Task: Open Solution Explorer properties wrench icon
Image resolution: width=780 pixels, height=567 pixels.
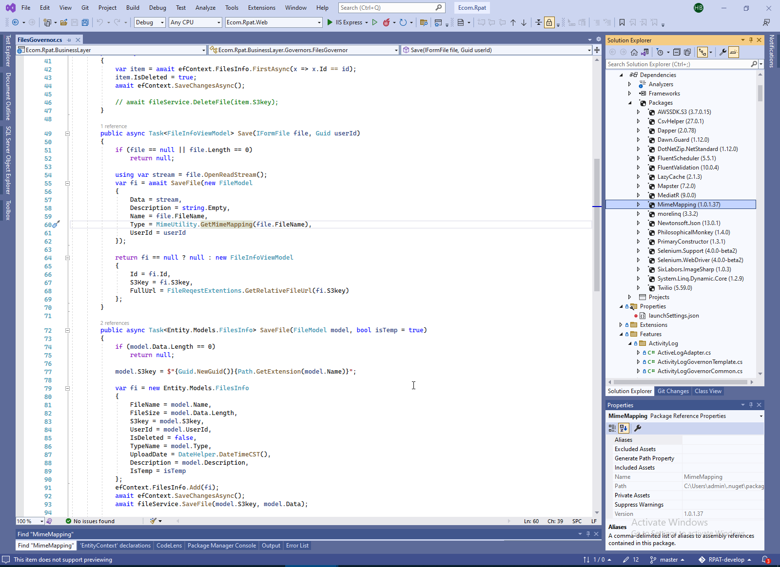Action: [x=722, y=52]
